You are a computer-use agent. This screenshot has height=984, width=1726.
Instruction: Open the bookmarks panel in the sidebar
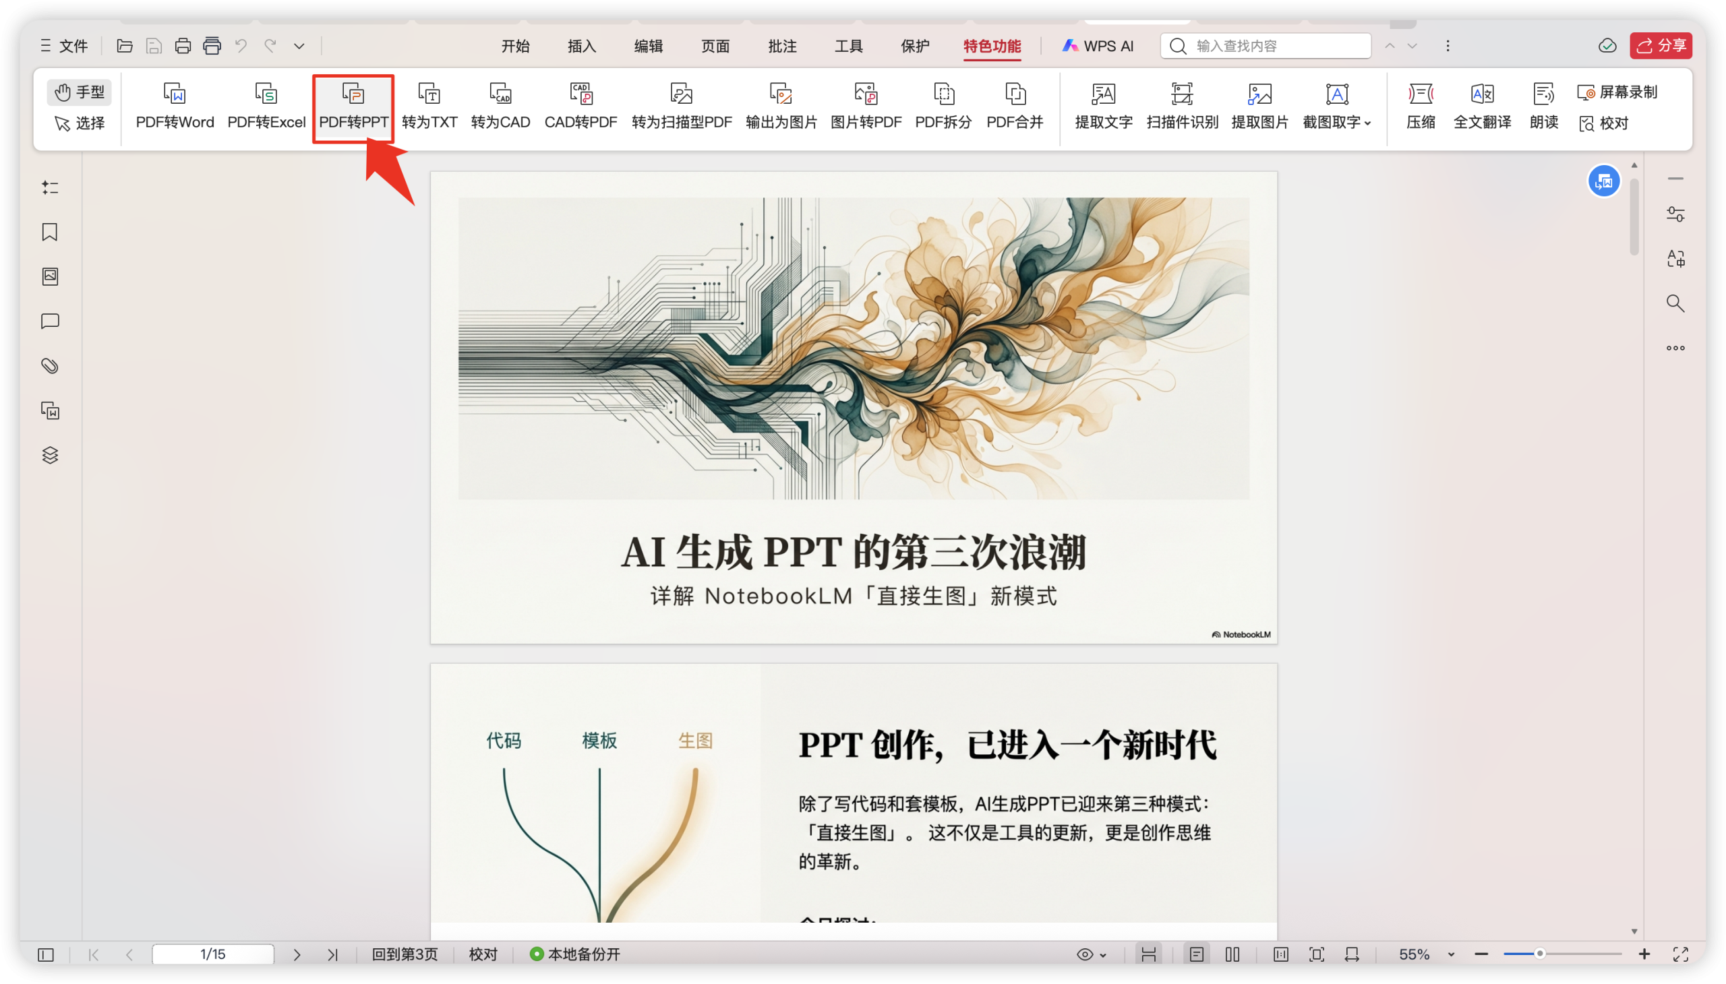coord(49,232)
